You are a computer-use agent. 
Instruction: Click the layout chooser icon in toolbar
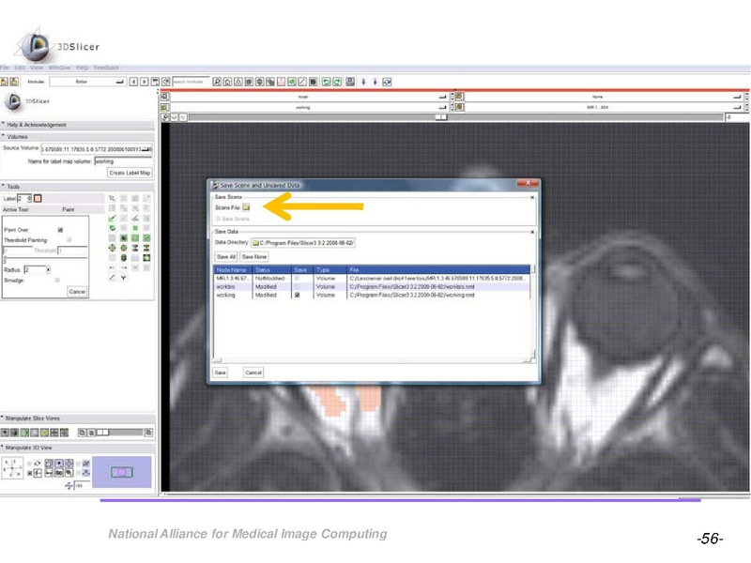tap(350, 82)
